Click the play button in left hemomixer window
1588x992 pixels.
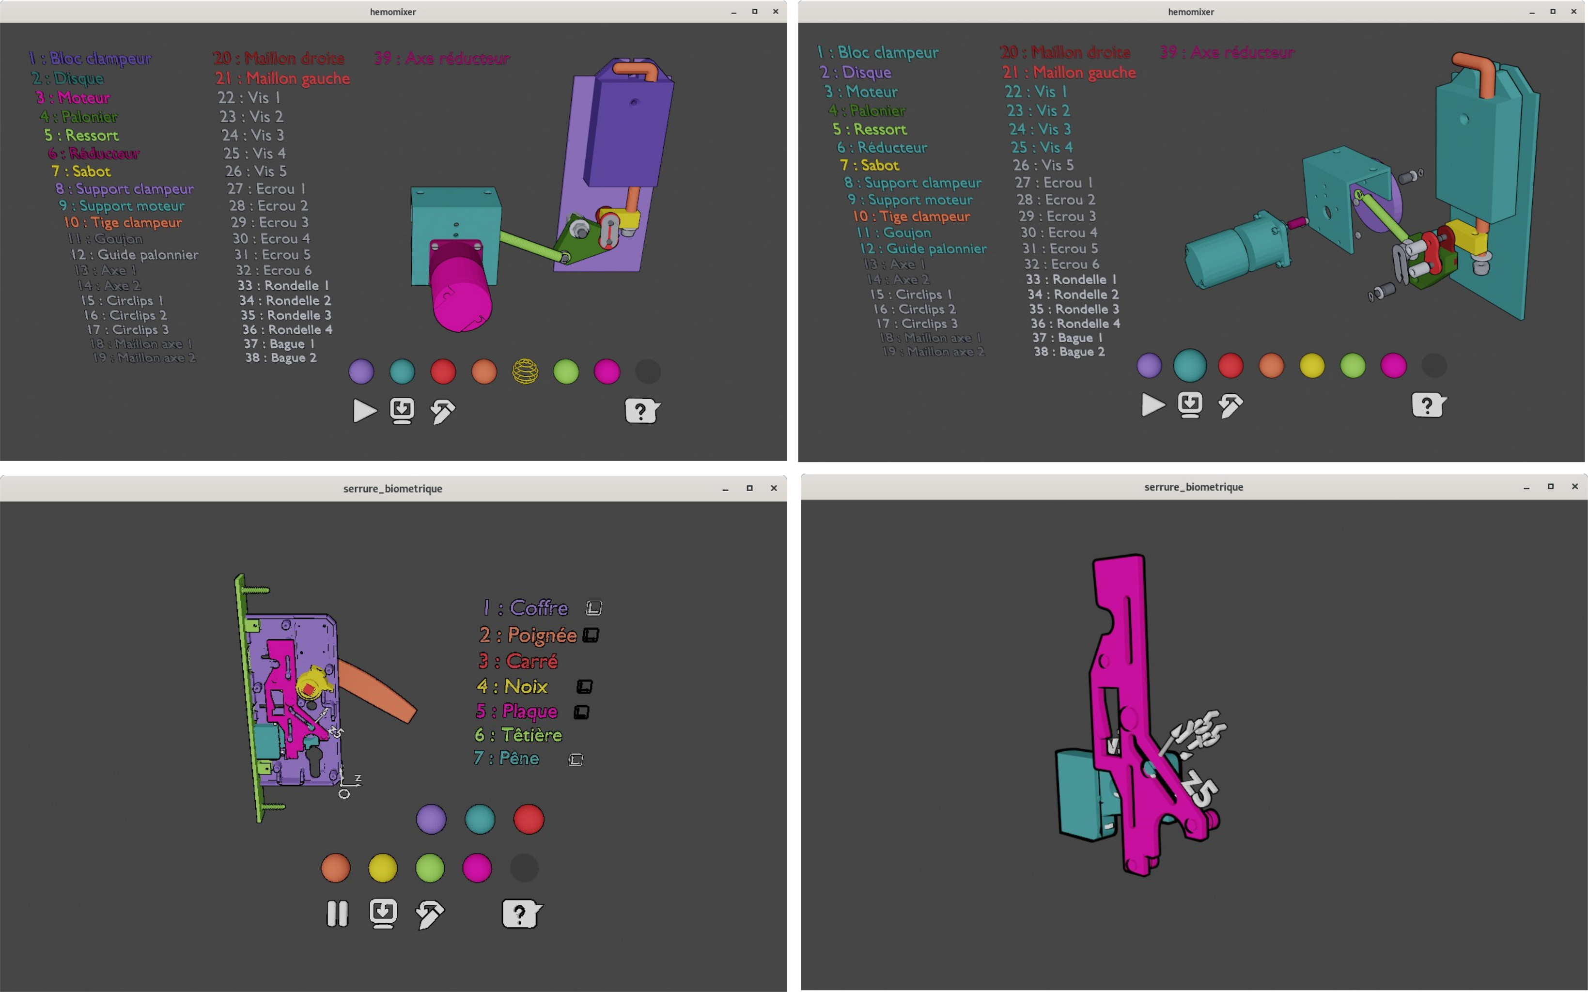coord(364,411)
